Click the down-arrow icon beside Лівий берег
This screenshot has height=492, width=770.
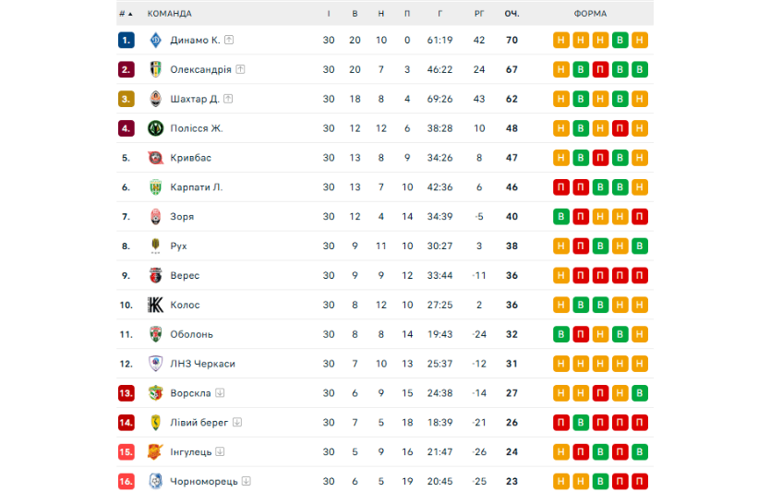[237, 423]
